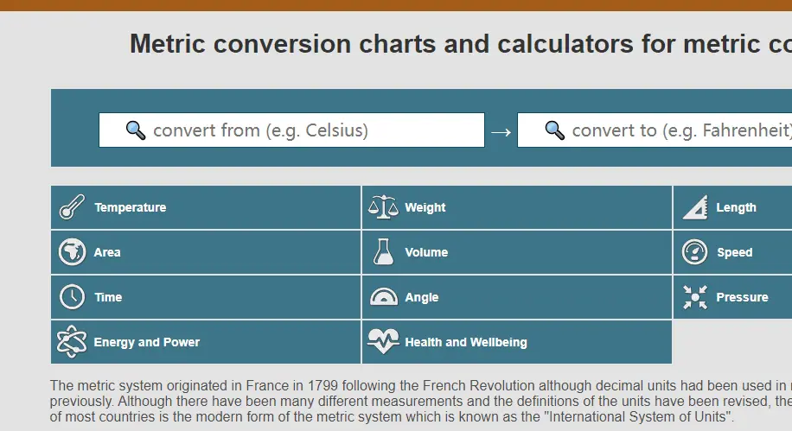Click the protractor Angle icon
This screenshot has width=792, height=431.
[383, 297]
